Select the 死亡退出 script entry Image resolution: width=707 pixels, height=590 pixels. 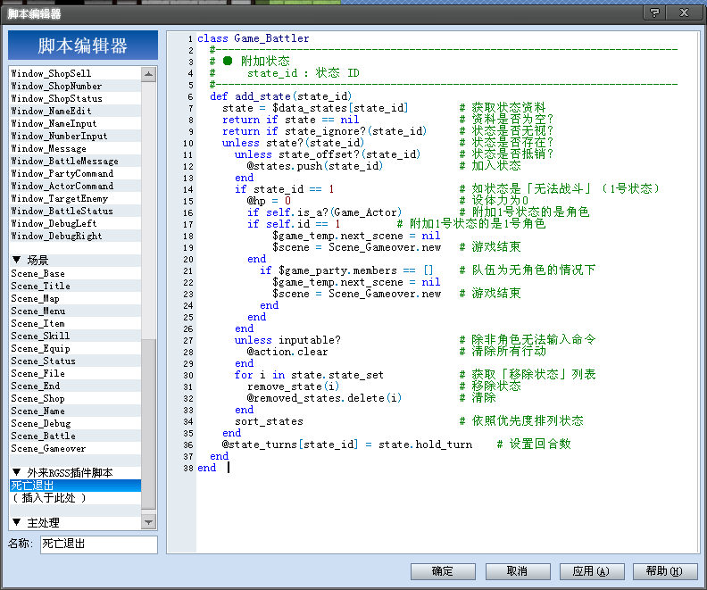75,486
